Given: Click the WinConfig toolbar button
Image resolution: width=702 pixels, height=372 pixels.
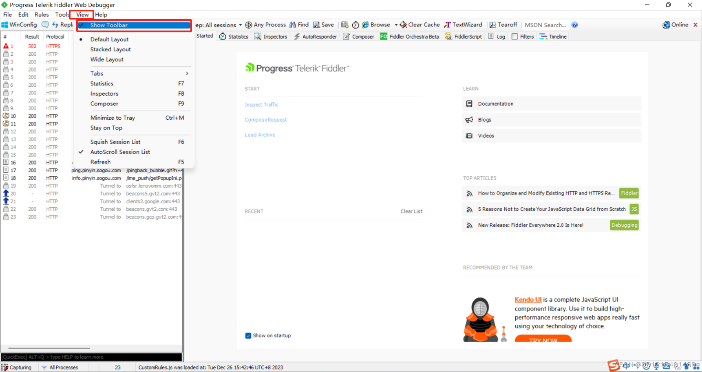Looking at the screenshot, I should click(19, 25).
